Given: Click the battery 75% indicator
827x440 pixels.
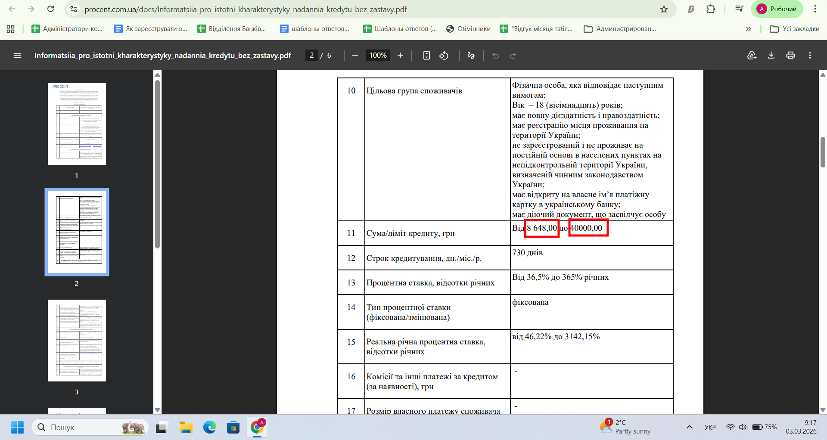Looking at the screenshot, I should (764, 427).
